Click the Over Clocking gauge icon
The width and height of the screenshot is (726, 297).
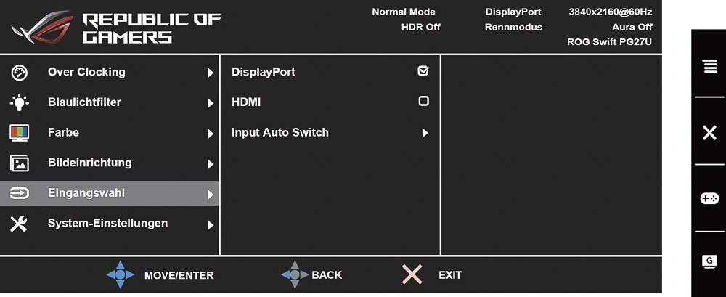pos(20,73)
